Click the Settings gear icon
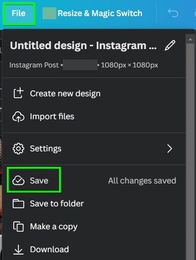Viewport: 196px width, 260px height. [18, 149]
